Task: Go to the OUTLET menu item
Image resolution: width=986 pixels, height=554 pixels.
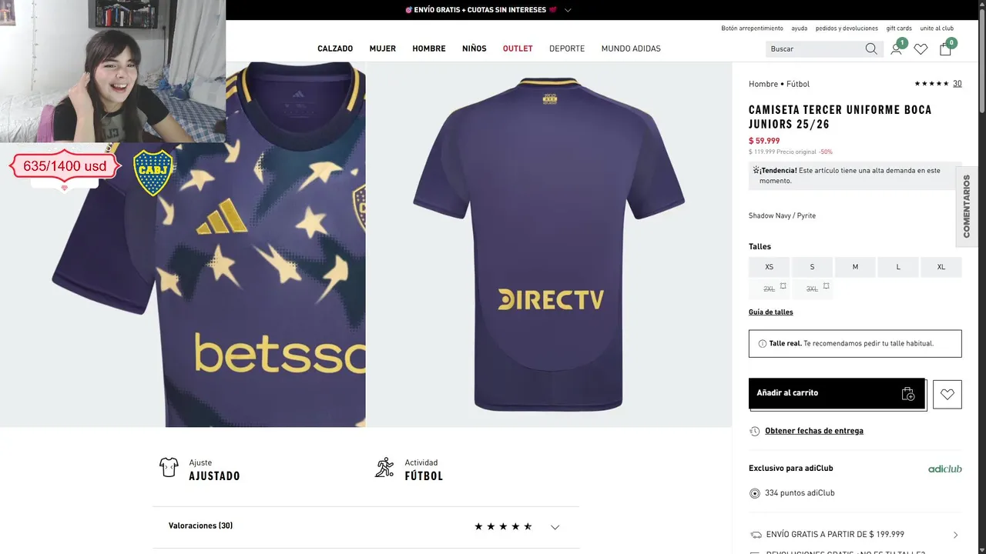Action: pos(518,48)
